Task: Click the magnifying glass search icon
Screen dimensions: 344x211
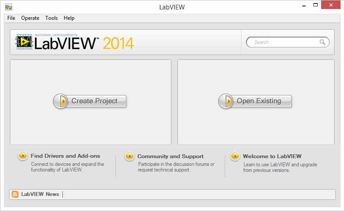Action: coord(322,42)
